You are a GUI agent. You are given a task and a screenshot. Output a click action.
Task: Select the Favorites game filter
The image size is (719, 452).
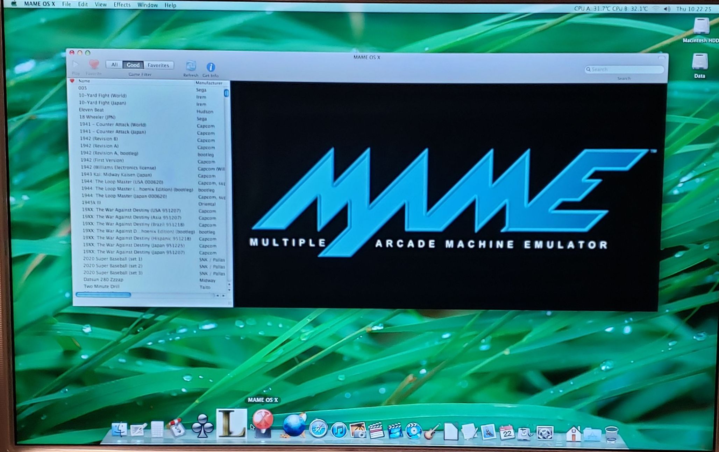coord(158,65)
